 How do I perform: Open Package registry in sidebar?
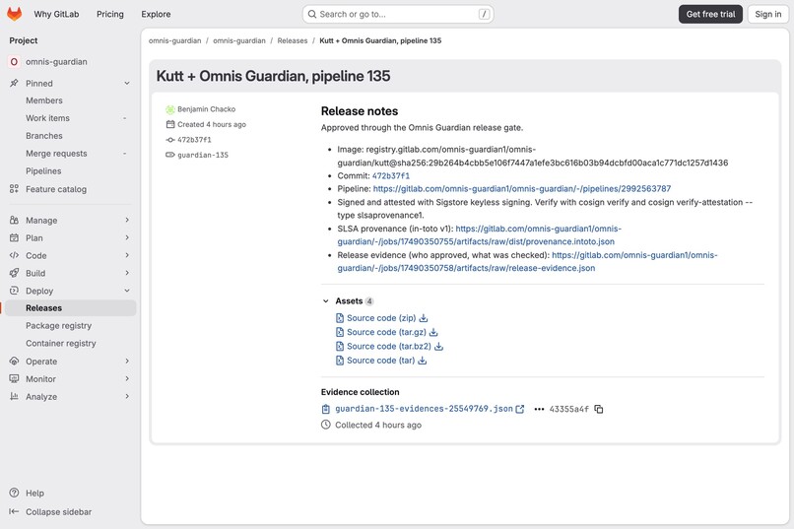click(59, 325)
